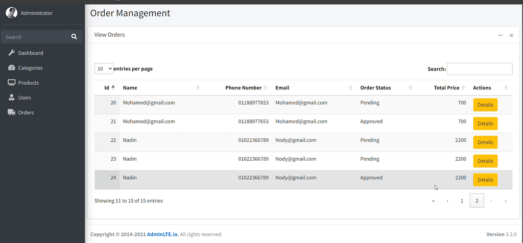Click the Users icon in sidebar

tap(11, 98)
